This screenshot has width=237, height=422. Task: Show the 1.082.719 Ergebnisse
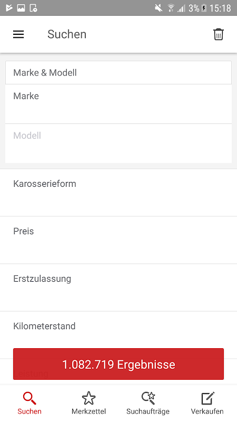point(118,364)
